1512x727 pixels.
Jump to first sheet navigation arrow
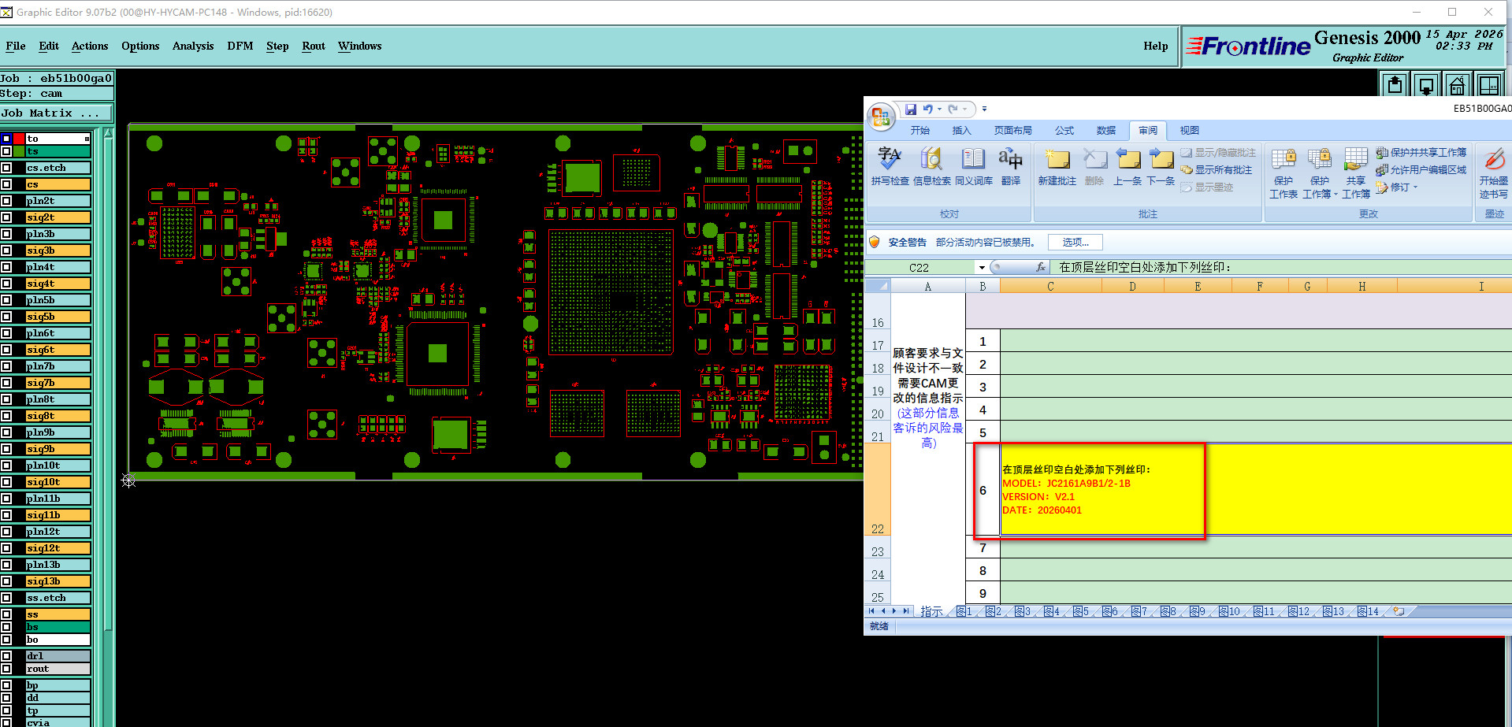point(871,611)
